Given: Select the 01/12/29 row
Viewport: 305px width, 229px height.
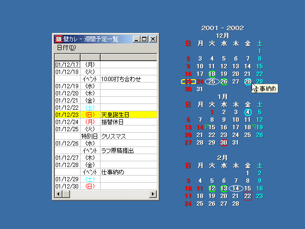Looking at the screenshot, I should click(106, 179).
